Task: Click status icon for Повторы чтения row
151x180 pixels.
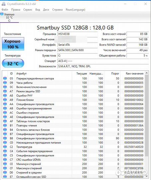Action: point(5,125)
